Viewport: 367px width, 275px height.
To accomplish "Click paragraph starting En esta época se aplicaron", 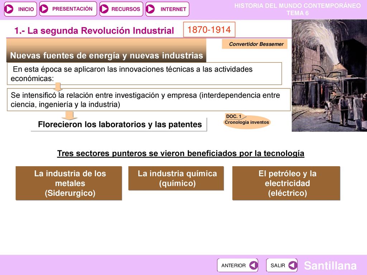I will coord(144,74).
